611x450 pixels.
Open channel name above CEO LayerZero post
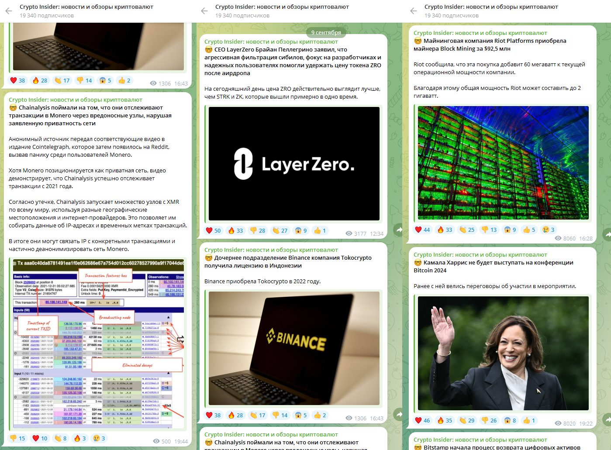tap(271, 41)
